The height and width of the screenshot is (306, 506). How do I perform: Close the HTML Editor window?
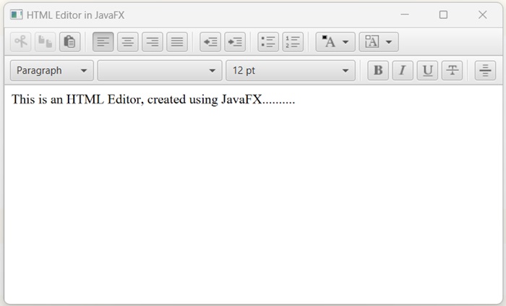pos(482,14)
